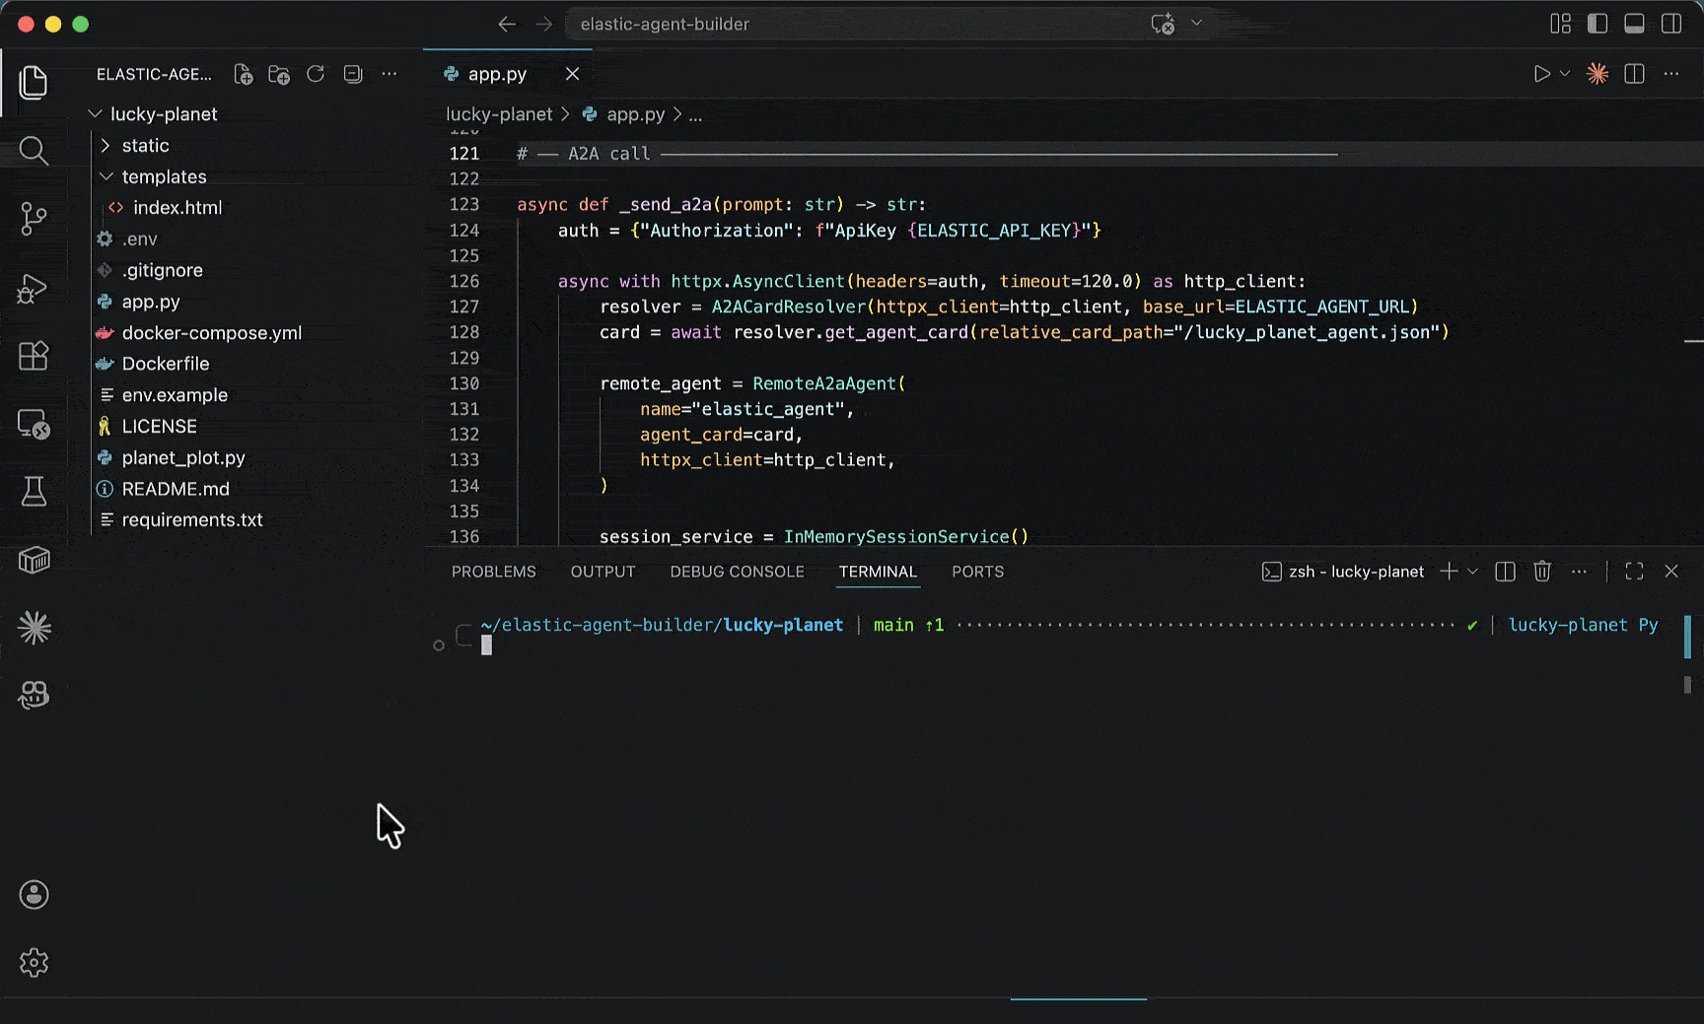This screenshot has height=1024, width=1704.
Task: Open the Claude starburst view in activity bar
Action: 34,628
